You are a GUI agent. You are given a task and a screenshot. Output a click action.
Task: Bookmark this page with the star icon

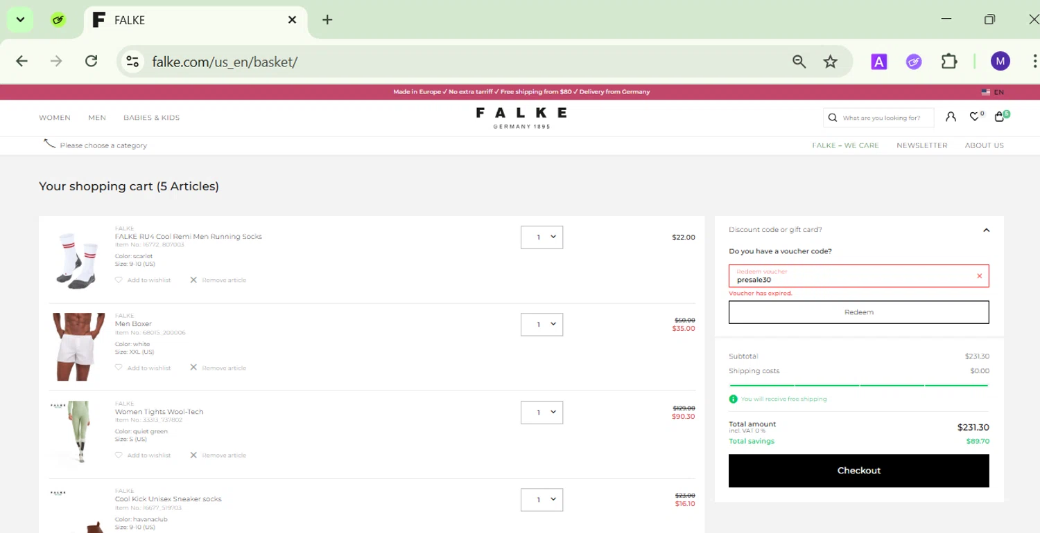[x=830, y=62]
